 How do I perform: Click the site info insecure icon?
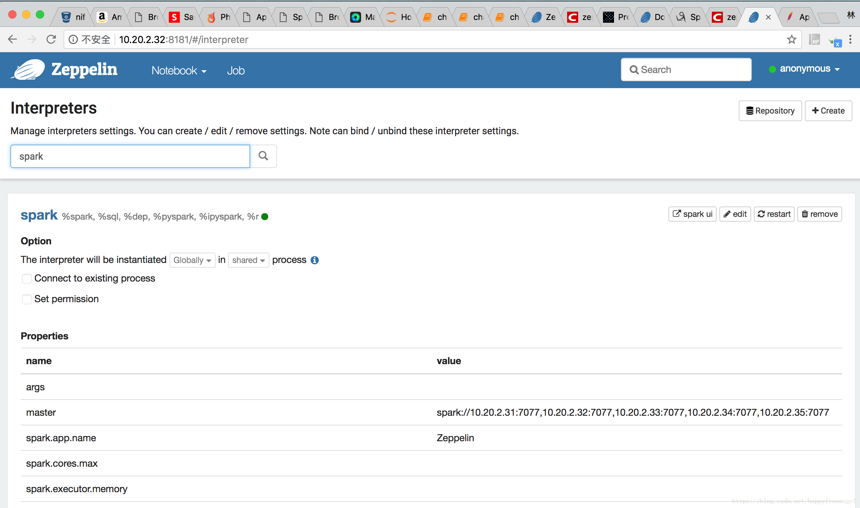click(x=73, y=40)
